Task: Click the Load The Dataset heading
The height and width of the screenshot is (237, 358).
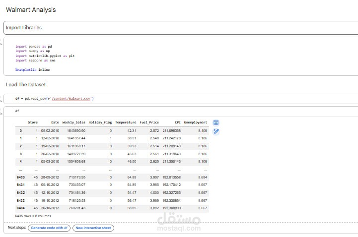Action: coord(26,85)
